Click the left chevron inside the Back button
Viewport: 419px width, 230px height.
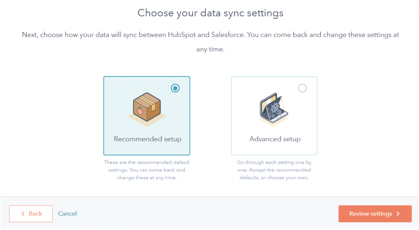pyautogui.click(x=23, y=214)
